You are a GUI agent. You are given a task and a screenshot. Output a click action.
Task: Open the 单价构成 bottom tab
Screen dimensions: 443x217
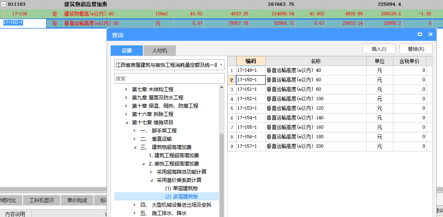point(77,200)
